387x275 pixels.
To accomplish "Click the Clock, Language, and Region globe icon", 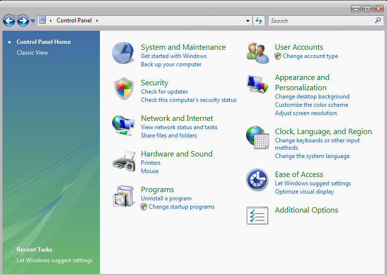I will [257, 137].
